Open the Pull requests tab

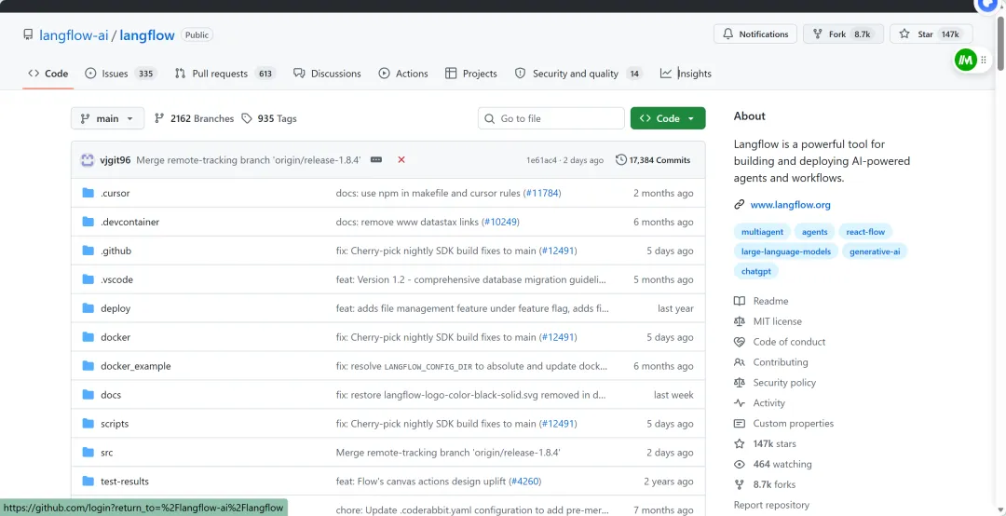point(224,74)
